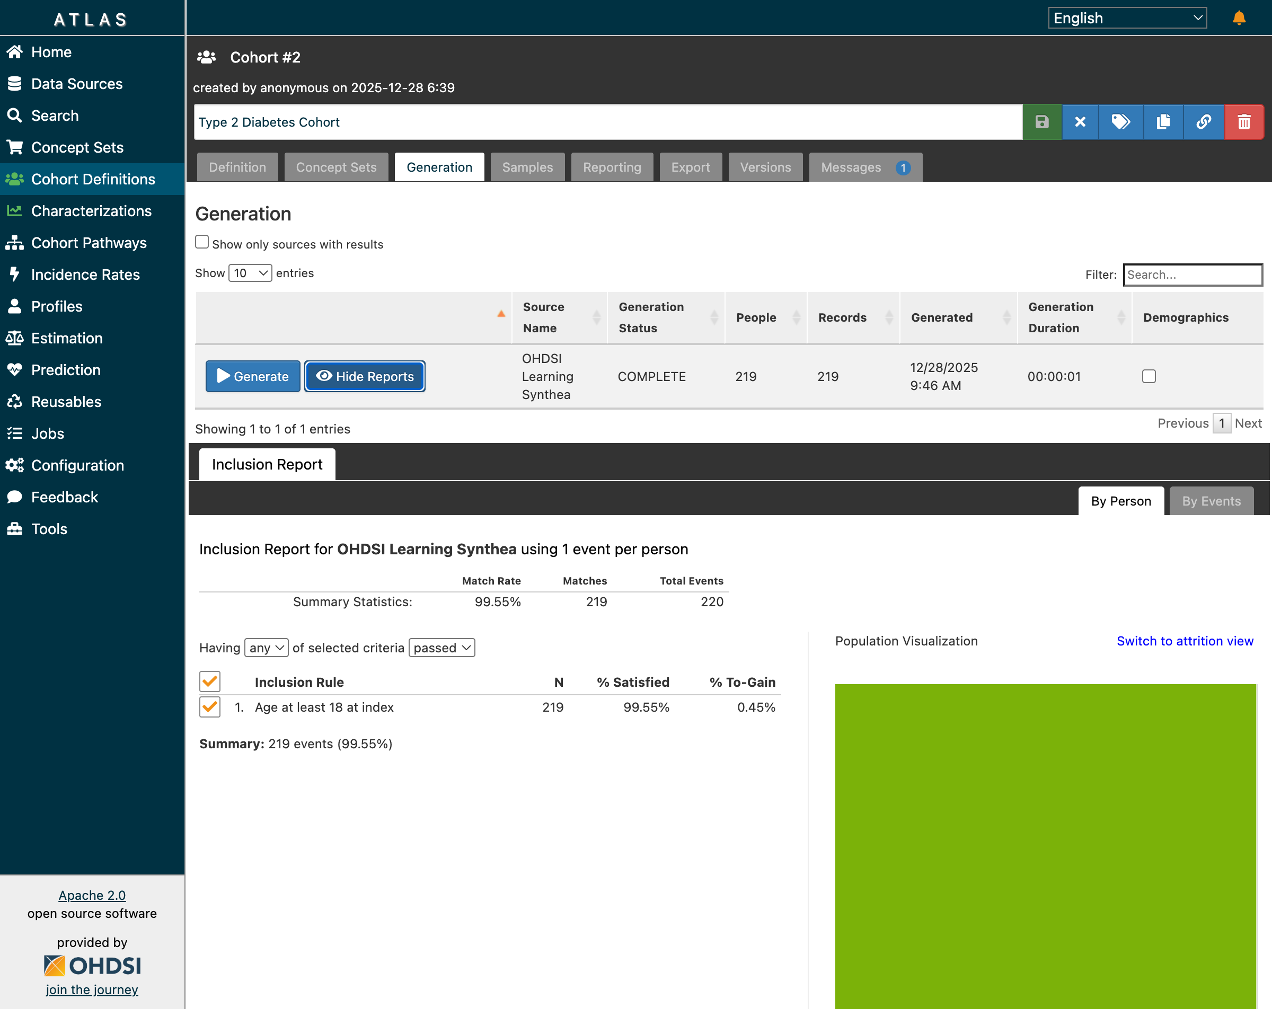The width and height of the screenshot is (1272, 1009).
Task: Switch to the Reporting tab
Action: 612,167
